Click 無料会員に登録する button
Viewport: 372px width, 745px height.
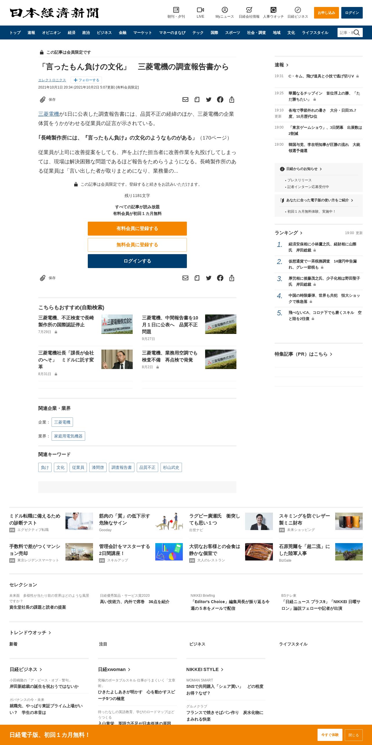point(137,245)
